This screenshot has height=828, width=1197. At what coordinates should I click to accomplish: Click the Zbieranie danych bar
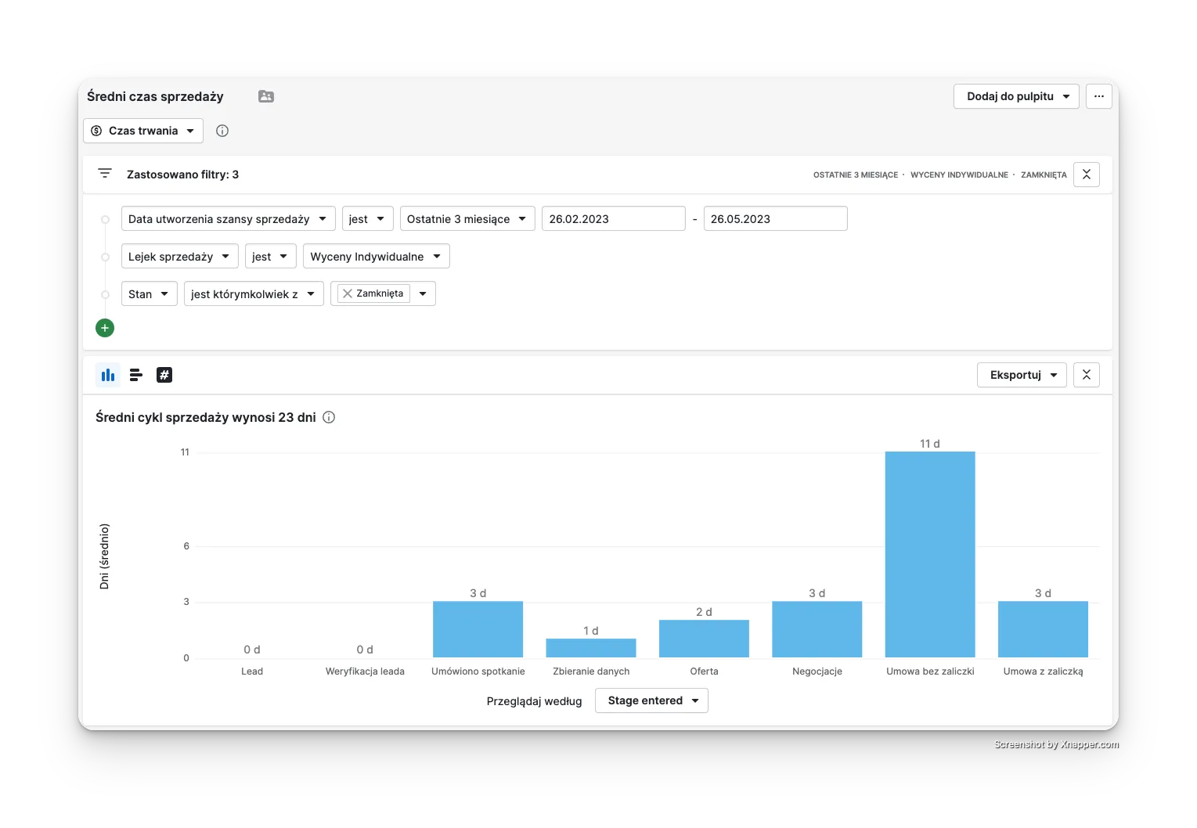click(591, 648)
